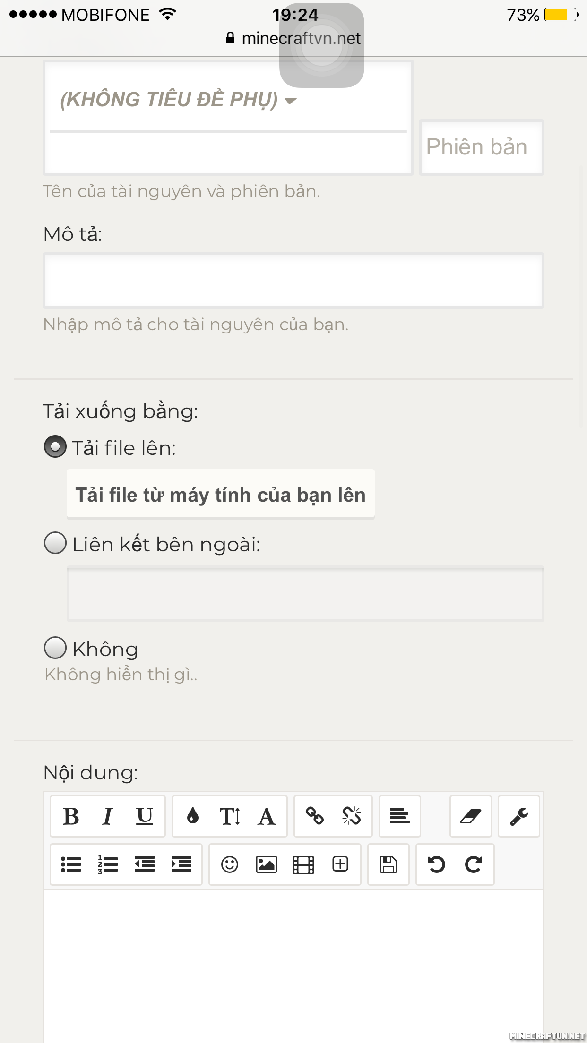
Task: Select the 'Tải file lên' radio option
Action: click(x=55, y=447)
